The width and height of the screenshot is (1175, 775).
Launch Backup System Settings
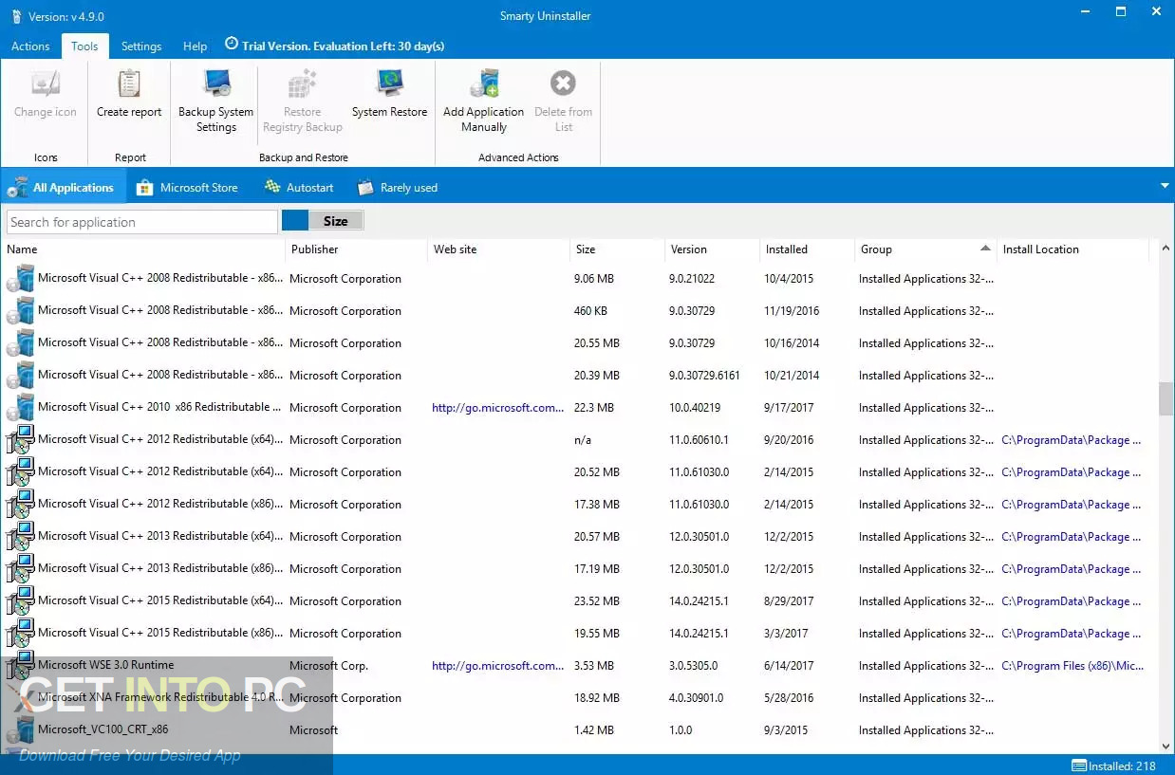[216, 101]
